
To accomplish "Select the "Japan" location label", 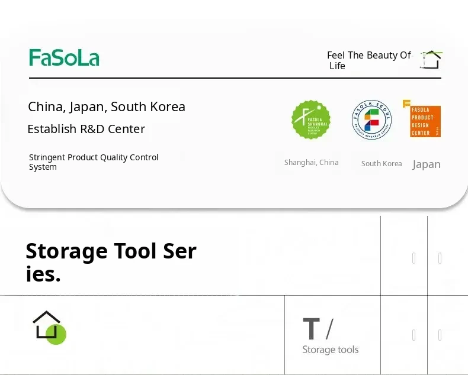I will (427, 164).
